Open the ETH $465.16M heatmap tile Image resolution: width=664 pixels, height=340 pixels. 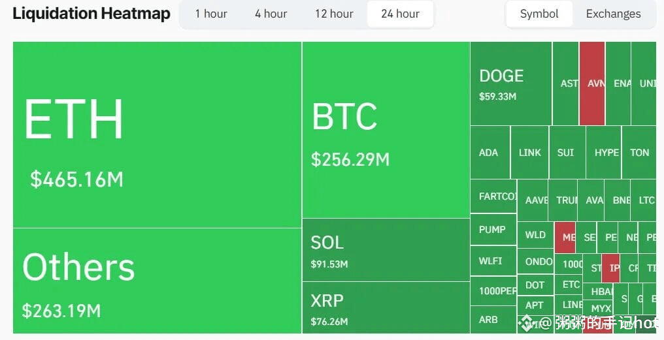157,134
